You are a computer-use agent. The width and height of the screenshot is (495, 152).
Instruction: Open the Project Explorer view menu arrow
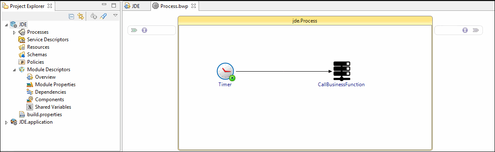pos(115,15)
